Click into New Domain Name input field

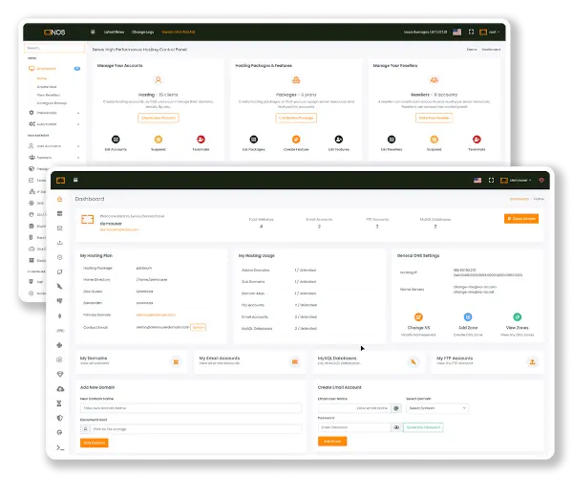tap(191, 408)
